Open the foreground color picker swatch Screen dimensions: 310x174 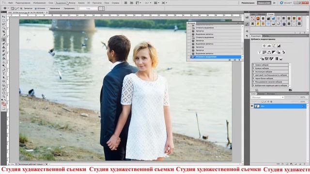tap(3, 103)
